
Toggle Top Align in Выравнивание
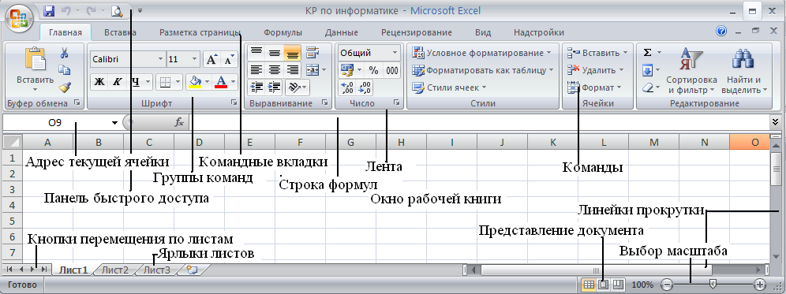click(256, 52)
